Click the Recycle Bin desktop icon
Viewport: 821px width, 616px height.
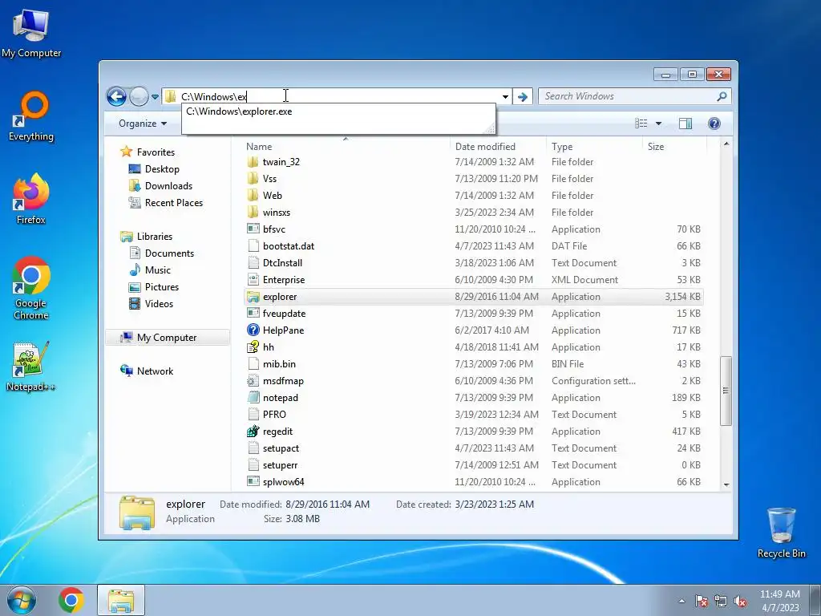[x=781, y=533]
